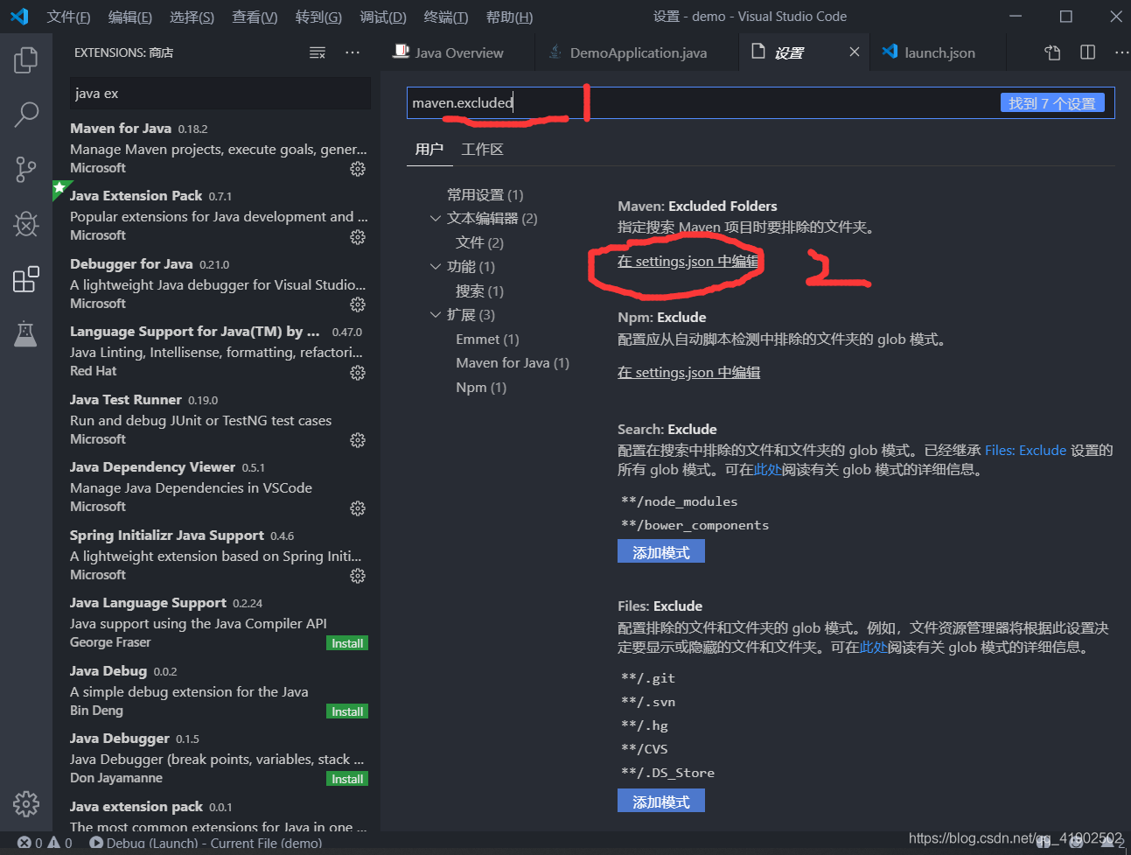Split the editor to the right

[x=1087, y=53]
